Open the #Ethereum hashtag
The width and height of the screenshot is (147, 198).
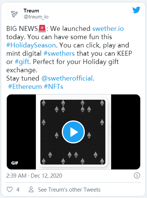[25, 87]
